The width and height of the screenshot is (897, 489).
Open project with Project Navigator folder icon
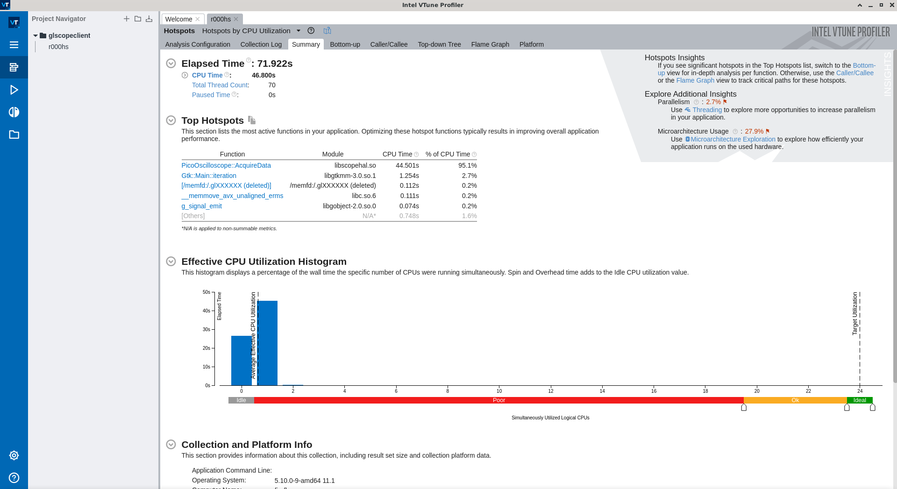[138, 19]
